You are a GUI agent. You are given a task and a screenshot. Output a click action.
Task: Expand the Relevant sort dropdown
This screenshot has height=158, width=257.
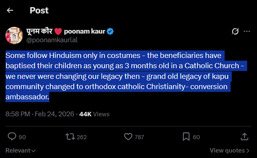tap(21, 150)
